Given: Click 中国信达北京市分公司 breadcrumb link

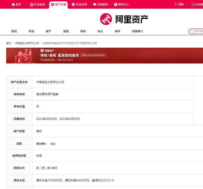Looking at the screenshot, I should click(x=27, y=43).
